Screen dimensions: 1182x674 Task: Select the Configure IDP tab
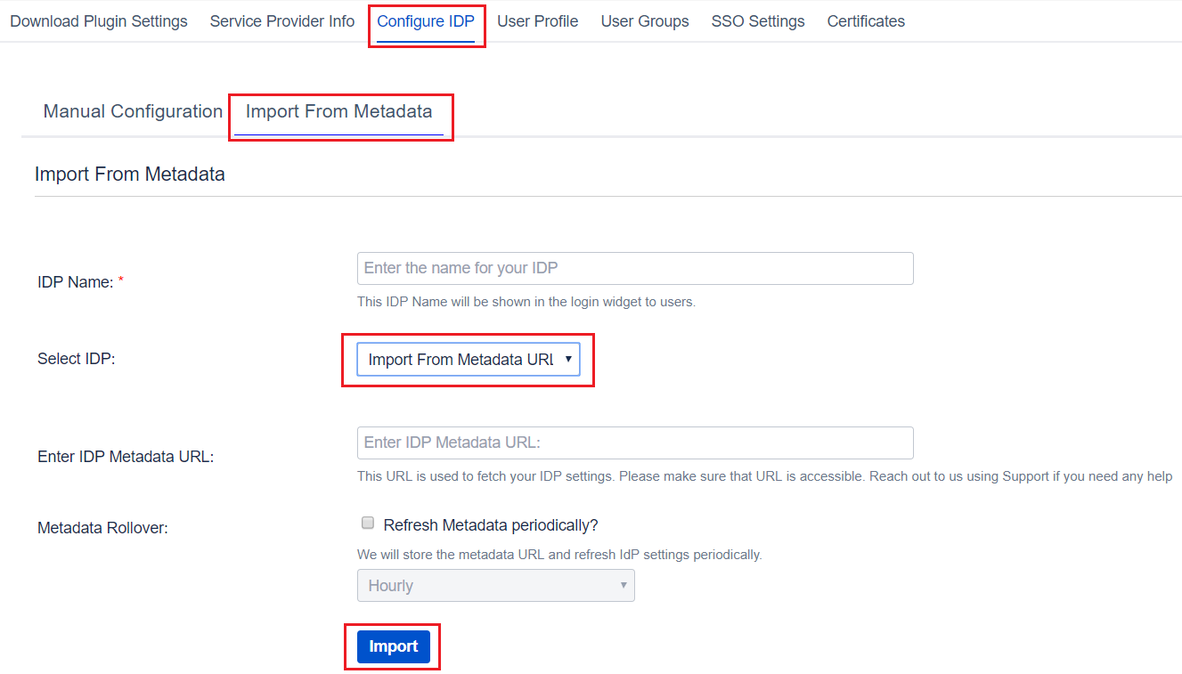click(426, 21)
